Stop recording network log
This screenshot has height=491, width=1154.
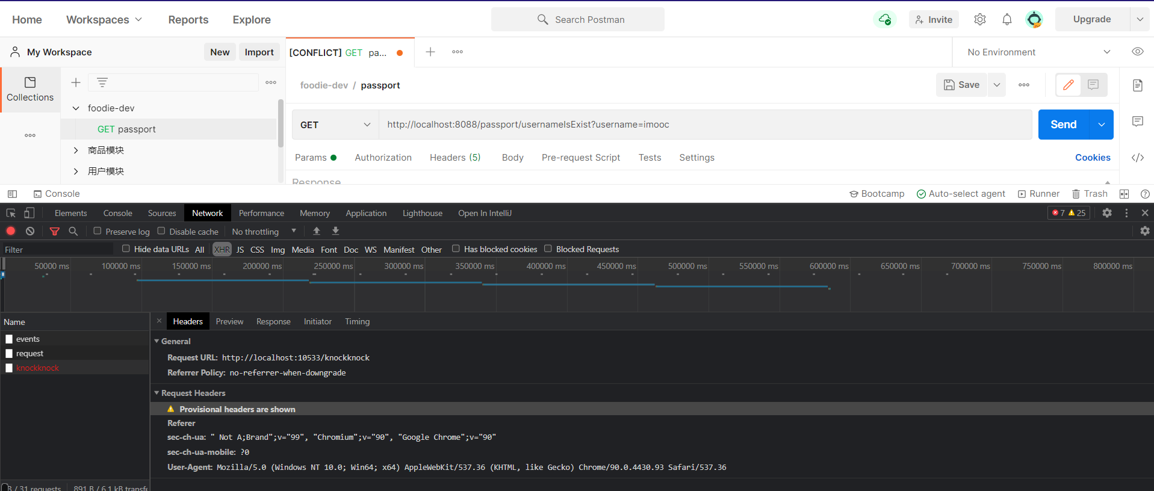click(11, 231)
